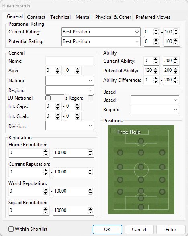This screenshot has width=188, height=236.
Task: Decrease the maximum Current Rating of 100
Action: click(x=176, y=33)
